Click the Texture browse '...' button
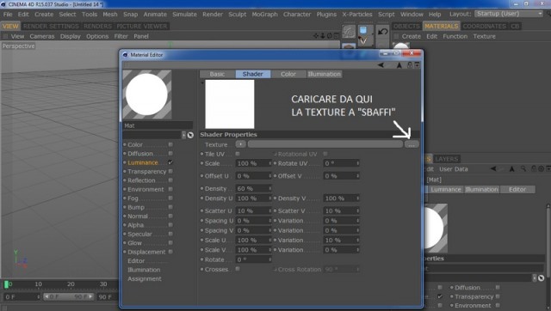This screenshot has width=551, height=311. point(412,144)
